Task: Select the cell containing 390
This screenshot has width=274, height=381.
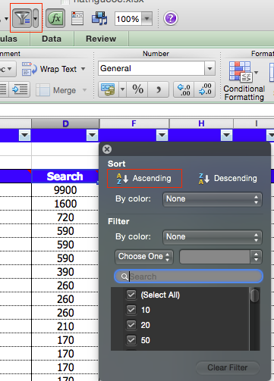Action: click(65, 272)
